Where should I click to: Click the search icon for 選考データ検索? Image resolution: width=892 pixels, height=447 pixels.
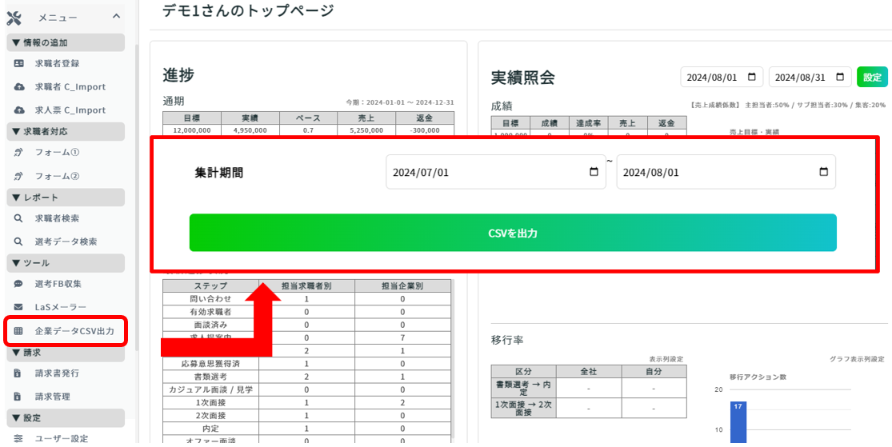click(18, 241)
